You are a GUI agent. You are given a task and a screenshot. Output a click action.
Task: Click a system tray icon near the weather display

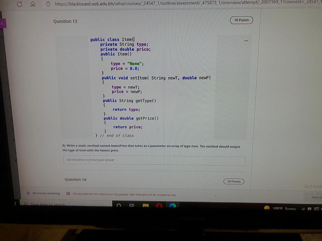[x=303, y=208]
